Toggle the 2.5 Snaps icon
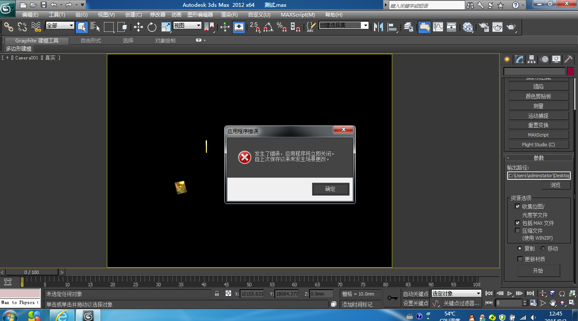Viewport: 578px width, 321px height. tap(255, 27)
